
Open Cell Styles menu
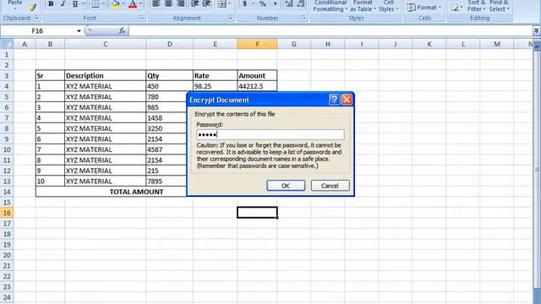[x=389, y=6]
